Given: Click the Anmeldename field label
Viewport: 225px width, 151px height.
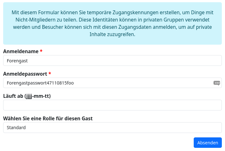Looking at the screenshot, I should click(21, 51).
